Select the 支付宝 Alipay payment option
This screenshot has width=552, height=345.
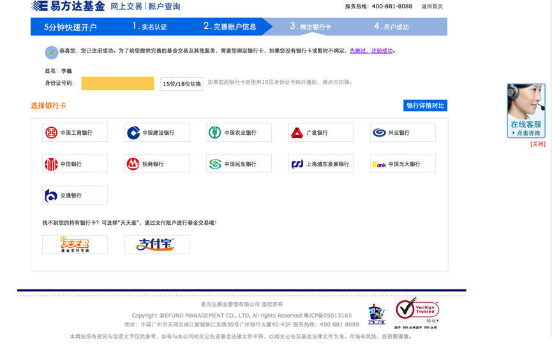[x=157, y=245]
